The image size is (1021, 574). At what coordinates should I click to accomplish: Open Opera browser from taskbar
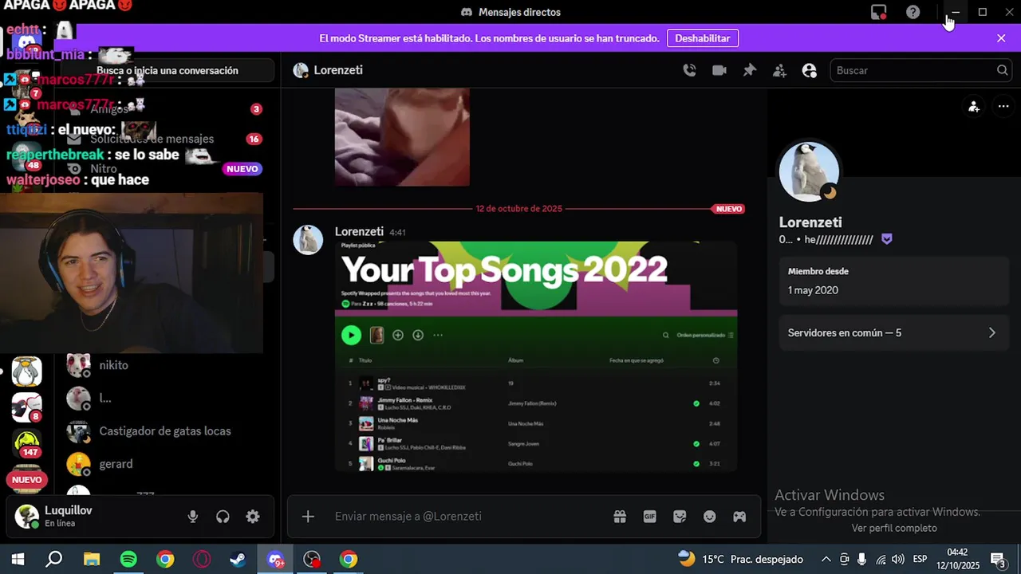(202, 559)
